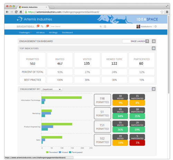The width and height of the screenshot is (173, 160).
Task: Click RobRoberts username link
Action: tap(146, 26)
